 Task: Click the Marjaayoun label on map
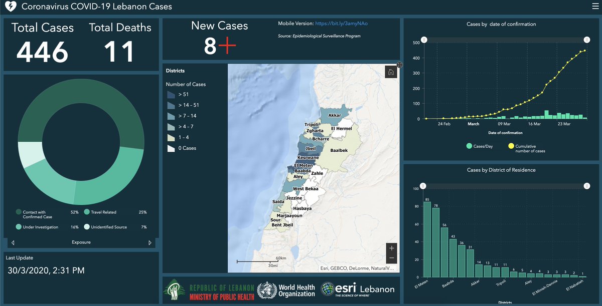click(x=290, y=215)
